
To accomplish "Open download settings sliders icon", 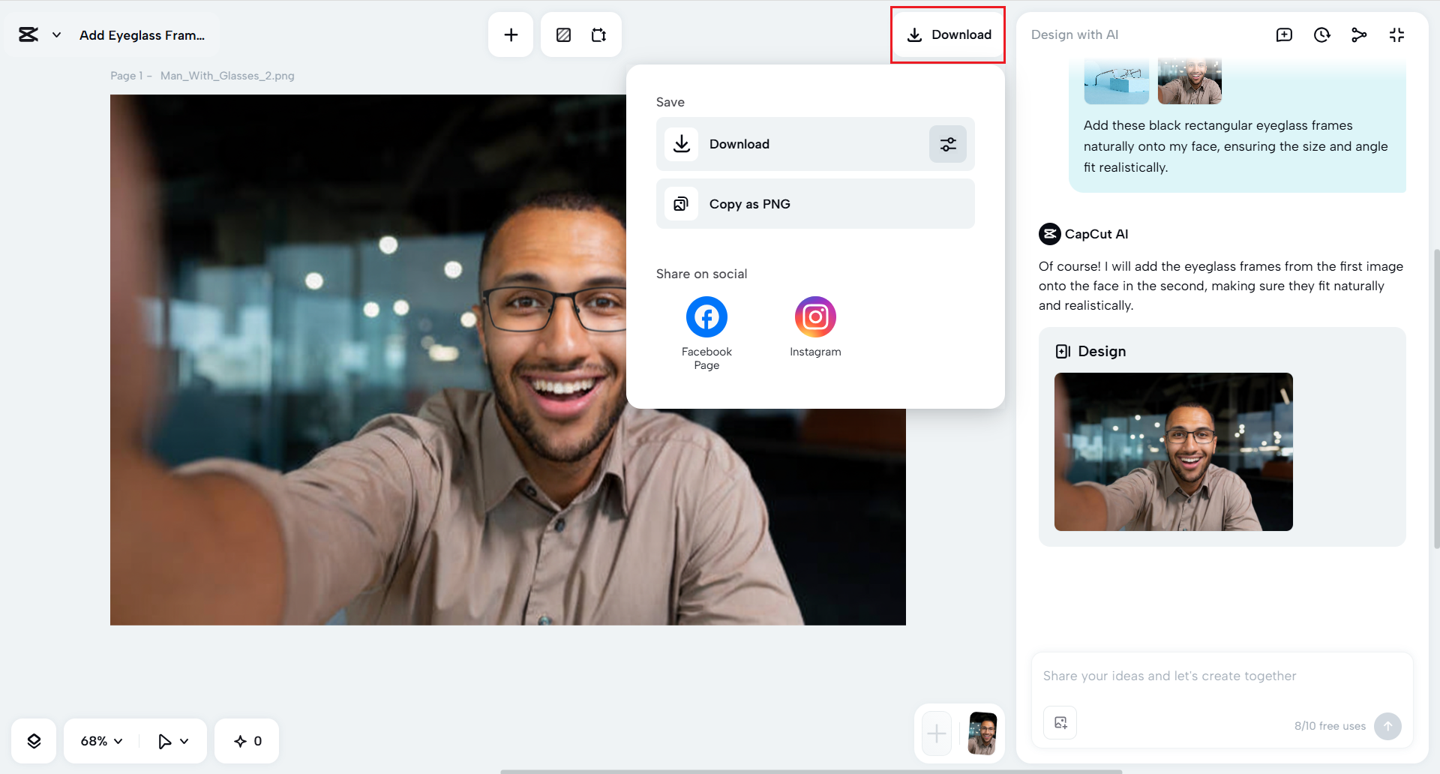I will coord(948,144).
